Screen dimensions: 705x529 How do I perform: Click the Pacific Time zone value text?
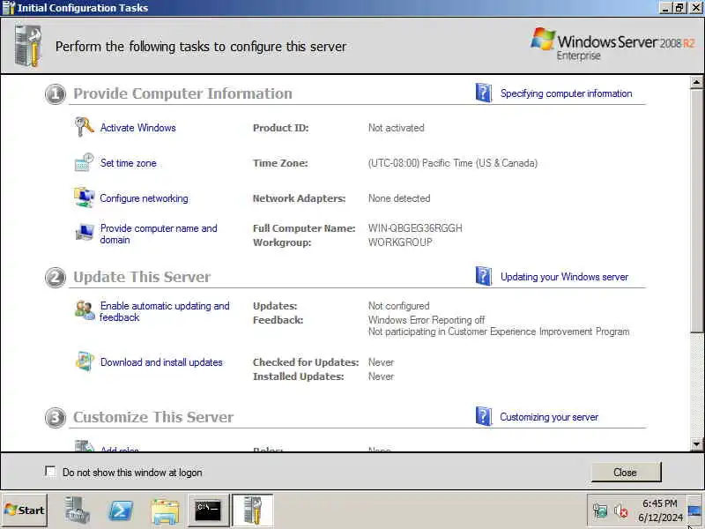pyautogui.click(x=453, y=163)
